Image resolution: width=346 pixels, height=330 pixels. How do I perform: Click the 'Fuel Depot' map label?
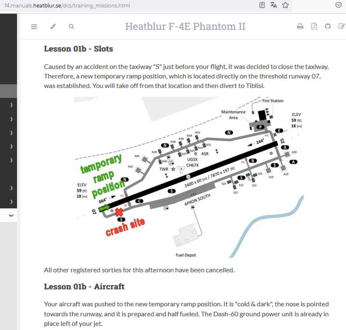tap(186, 255)
